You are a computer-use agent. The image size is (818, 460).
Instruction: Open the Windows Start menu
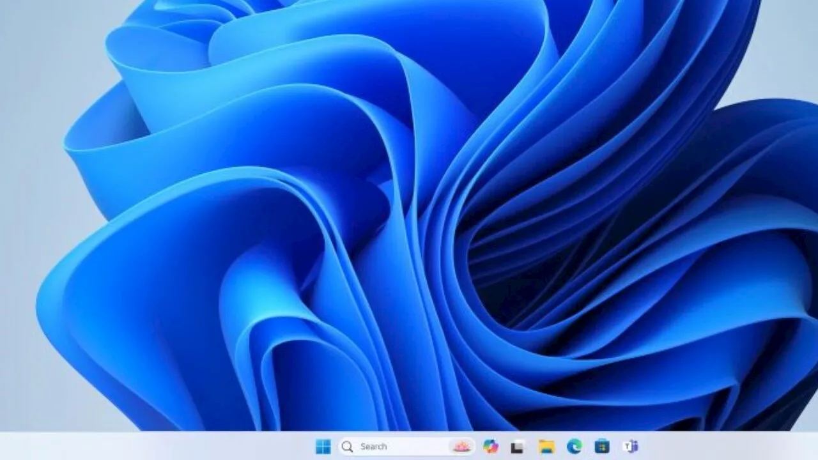[323, 447]
